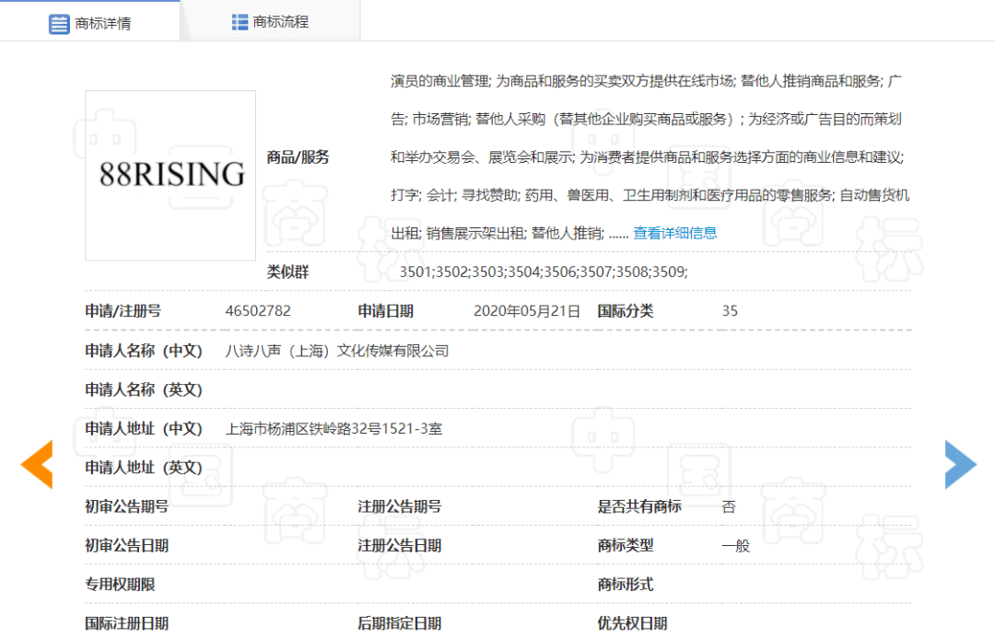Open the 查看详细信息 link
The image size is (995, 638).
pyautogui.click(x=674, y=233)
